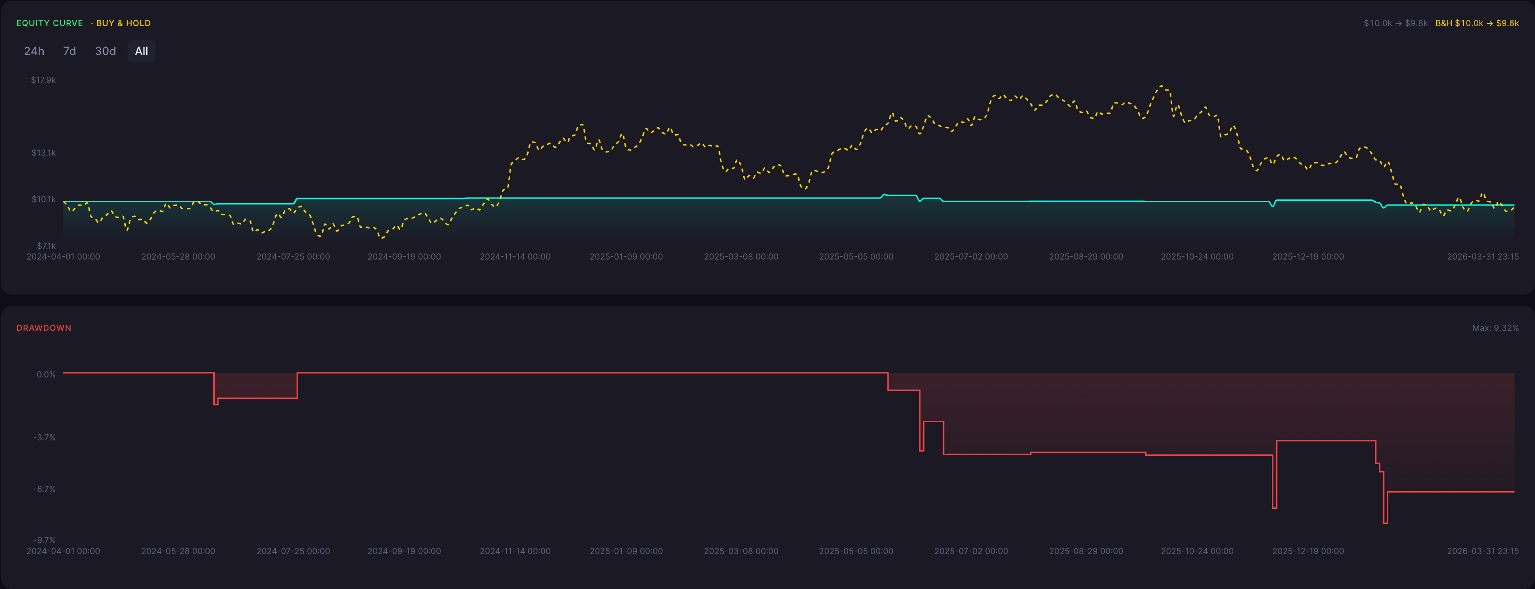Click the buy-and-hold peak near October 2025
1535x589 pixels.
point(1162,87)
